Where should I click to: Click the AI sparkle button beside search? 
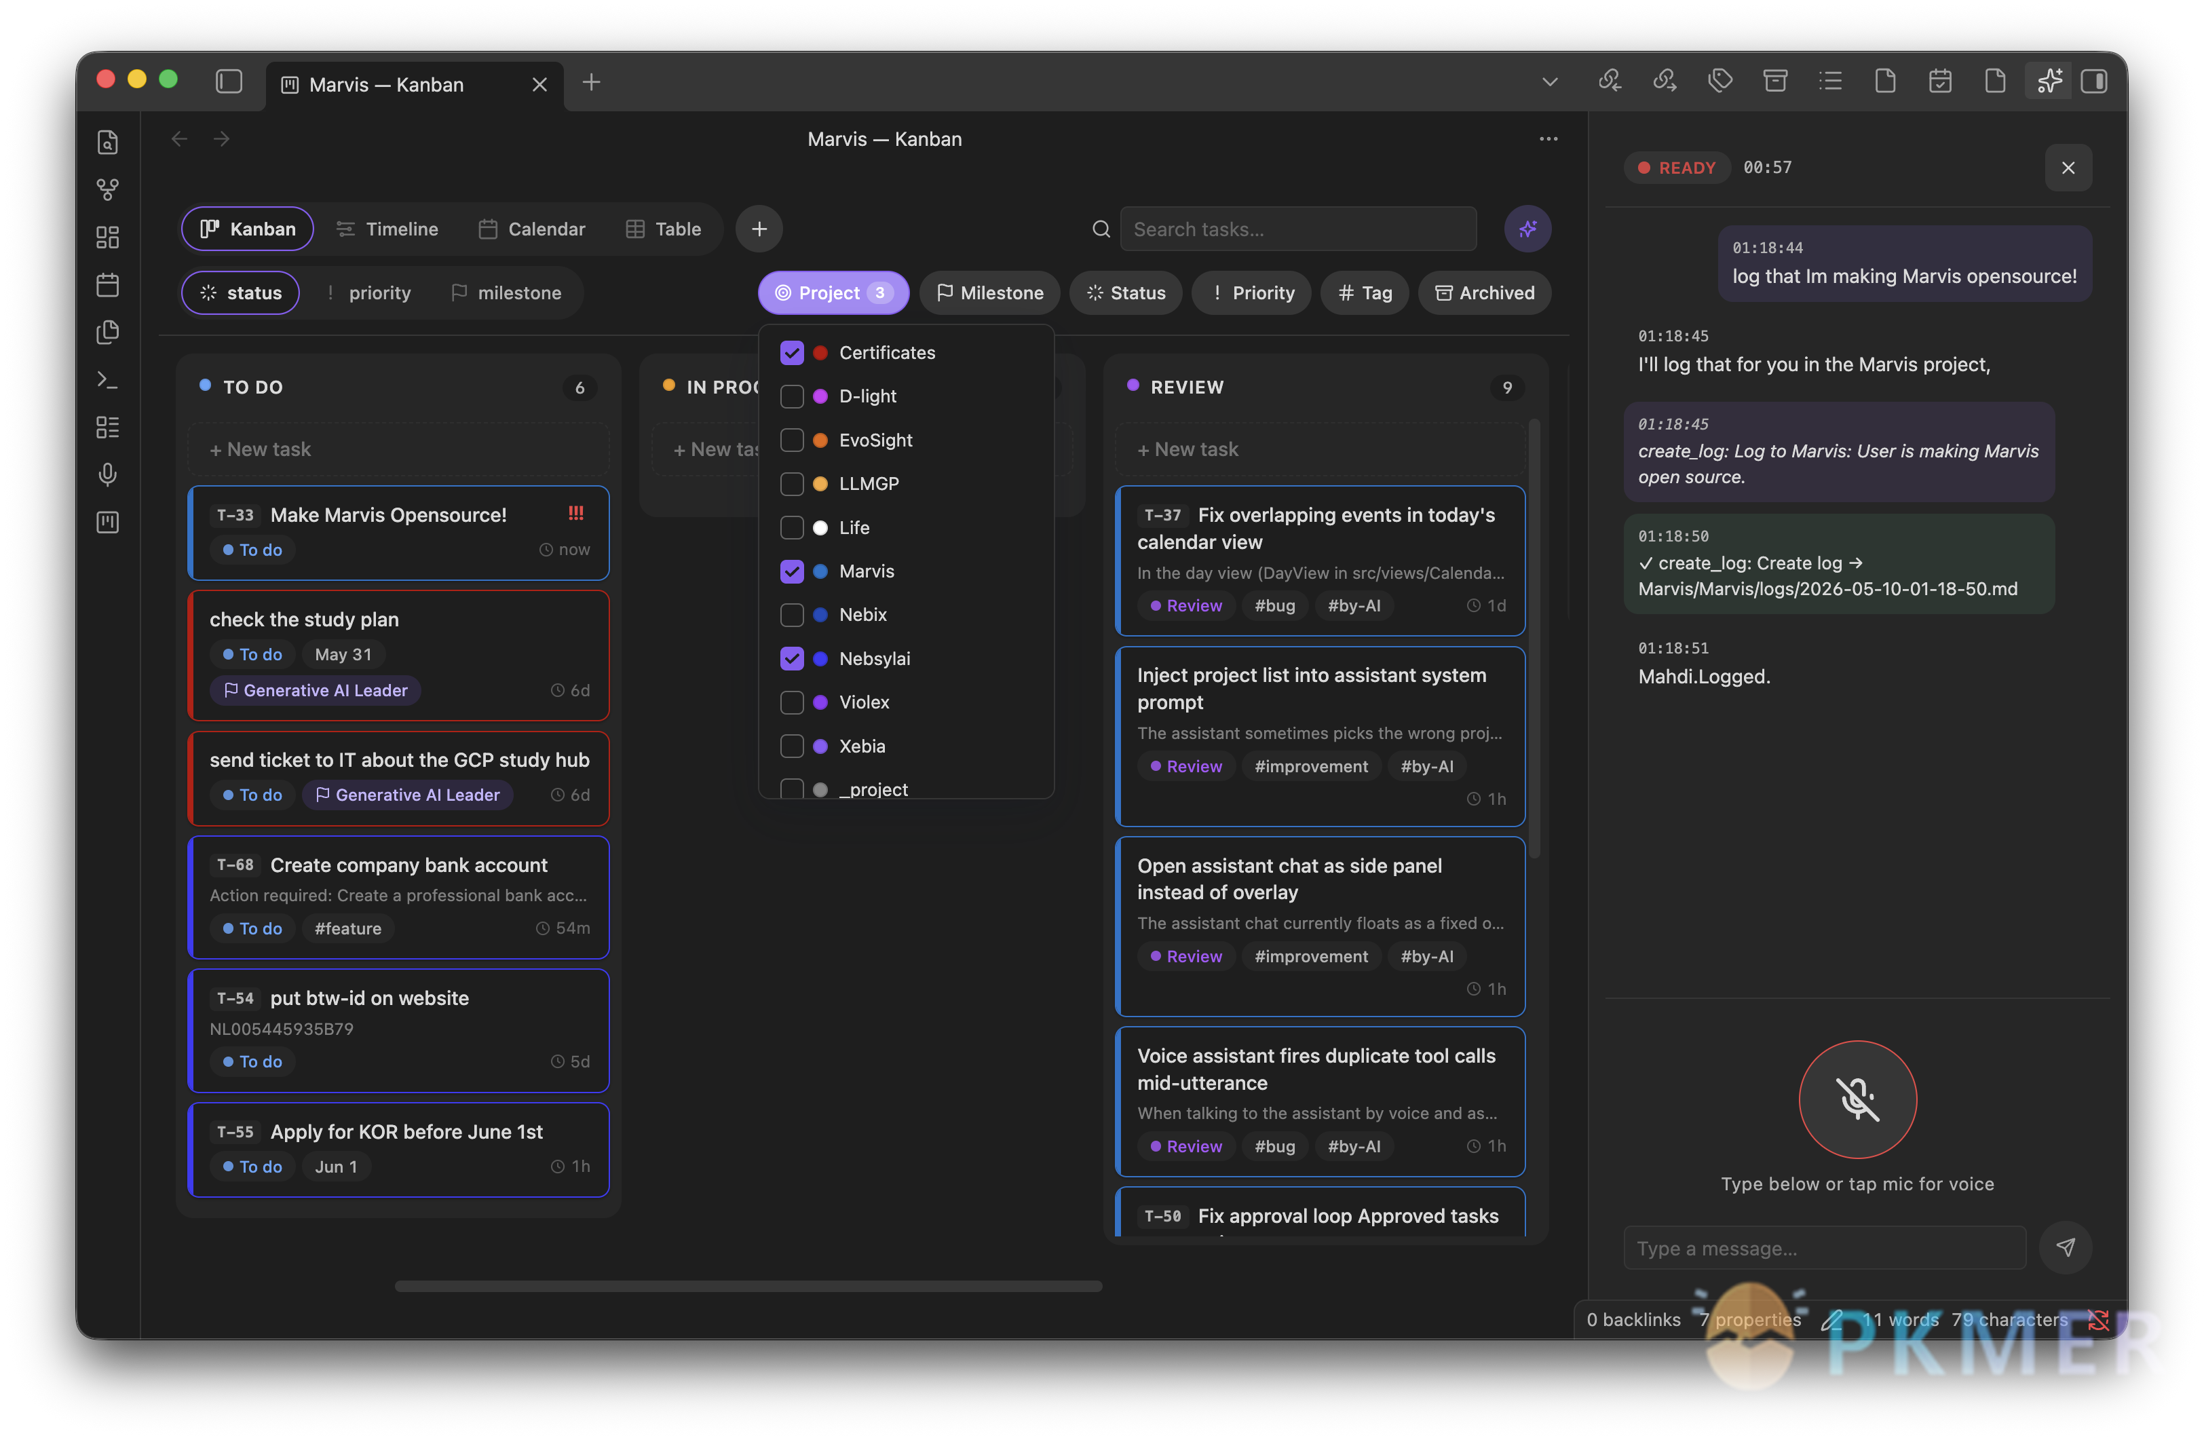coord(1527,229)
